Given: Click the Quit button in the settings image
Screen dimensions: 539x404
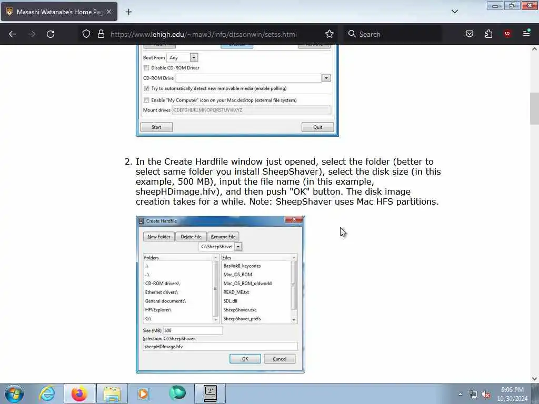Looking at the screenshot, I should pos(317,127).
